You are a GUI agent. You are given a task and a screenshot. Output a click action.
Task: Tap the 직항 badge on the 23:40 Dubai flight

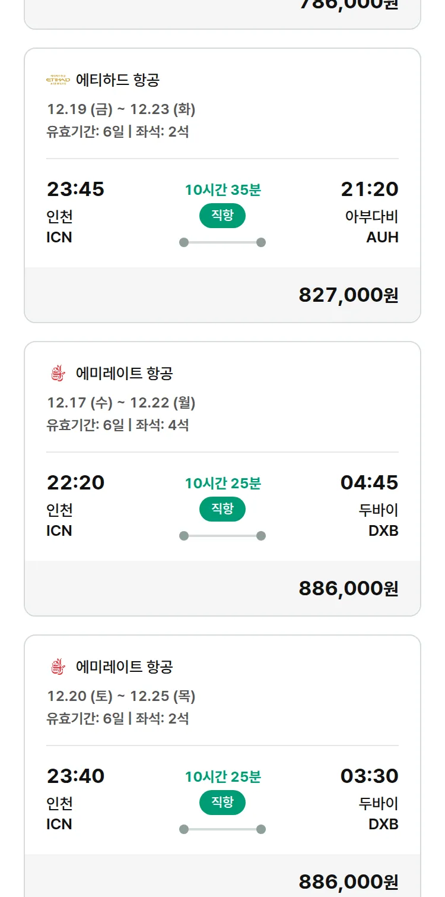pyautogui.click(x=223, y=803)
